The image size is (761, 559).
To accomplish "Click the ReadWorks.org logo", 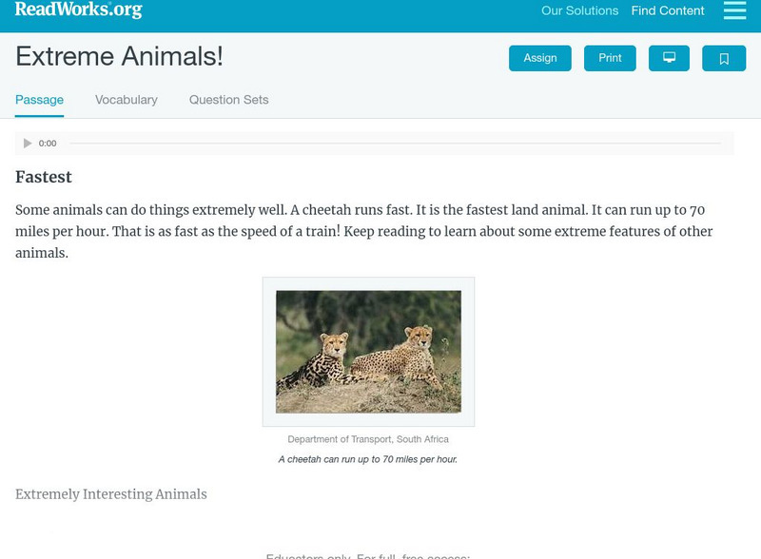I will pos(79,10).
